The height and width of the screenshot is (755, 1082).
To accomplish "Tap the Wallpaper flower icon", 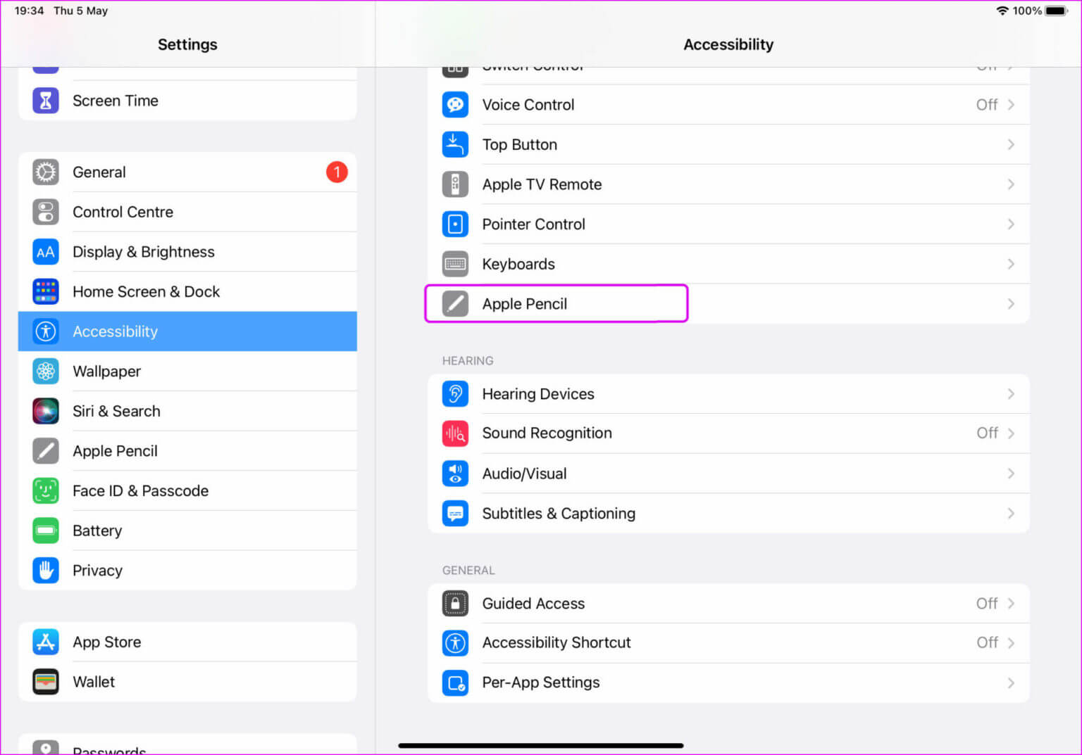I will pyautogui.click(x=46, y=371).
